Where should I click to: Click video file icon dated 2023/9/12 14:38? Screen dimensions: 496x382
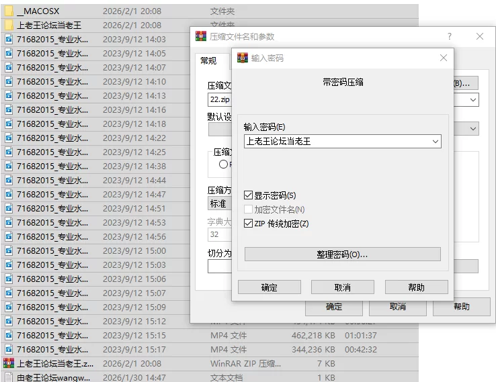[9, 166]
